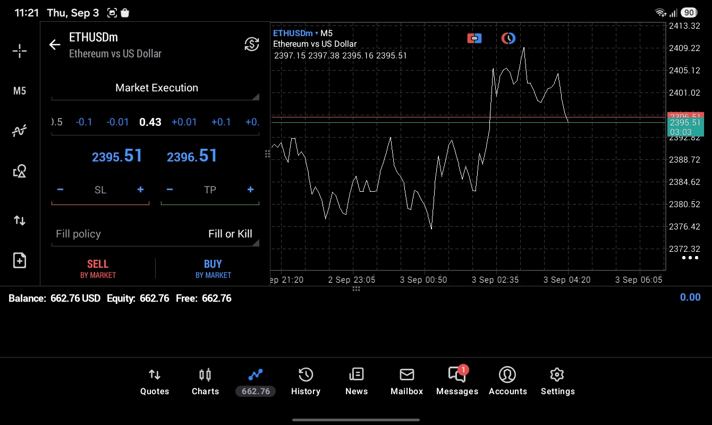Expand the Market Execution order type dropdown

[x=156, y=88]
